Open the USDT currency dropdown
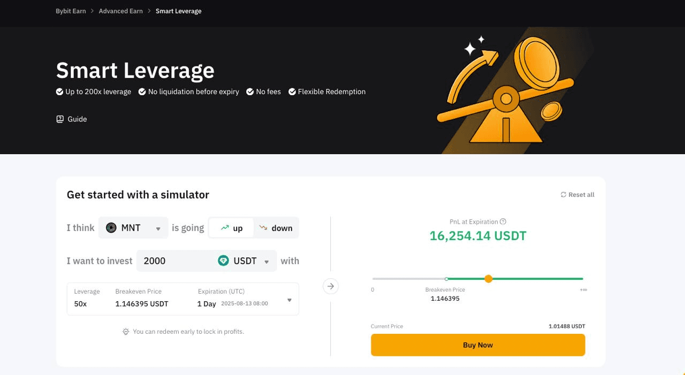This screenshot has height=375, width=685. (x=245, y=261)
